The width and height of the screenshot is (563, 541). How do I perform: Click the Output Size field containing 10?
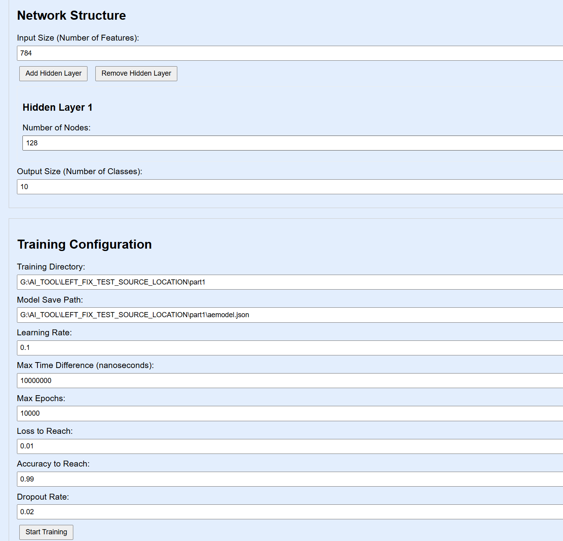coord(290,187)
